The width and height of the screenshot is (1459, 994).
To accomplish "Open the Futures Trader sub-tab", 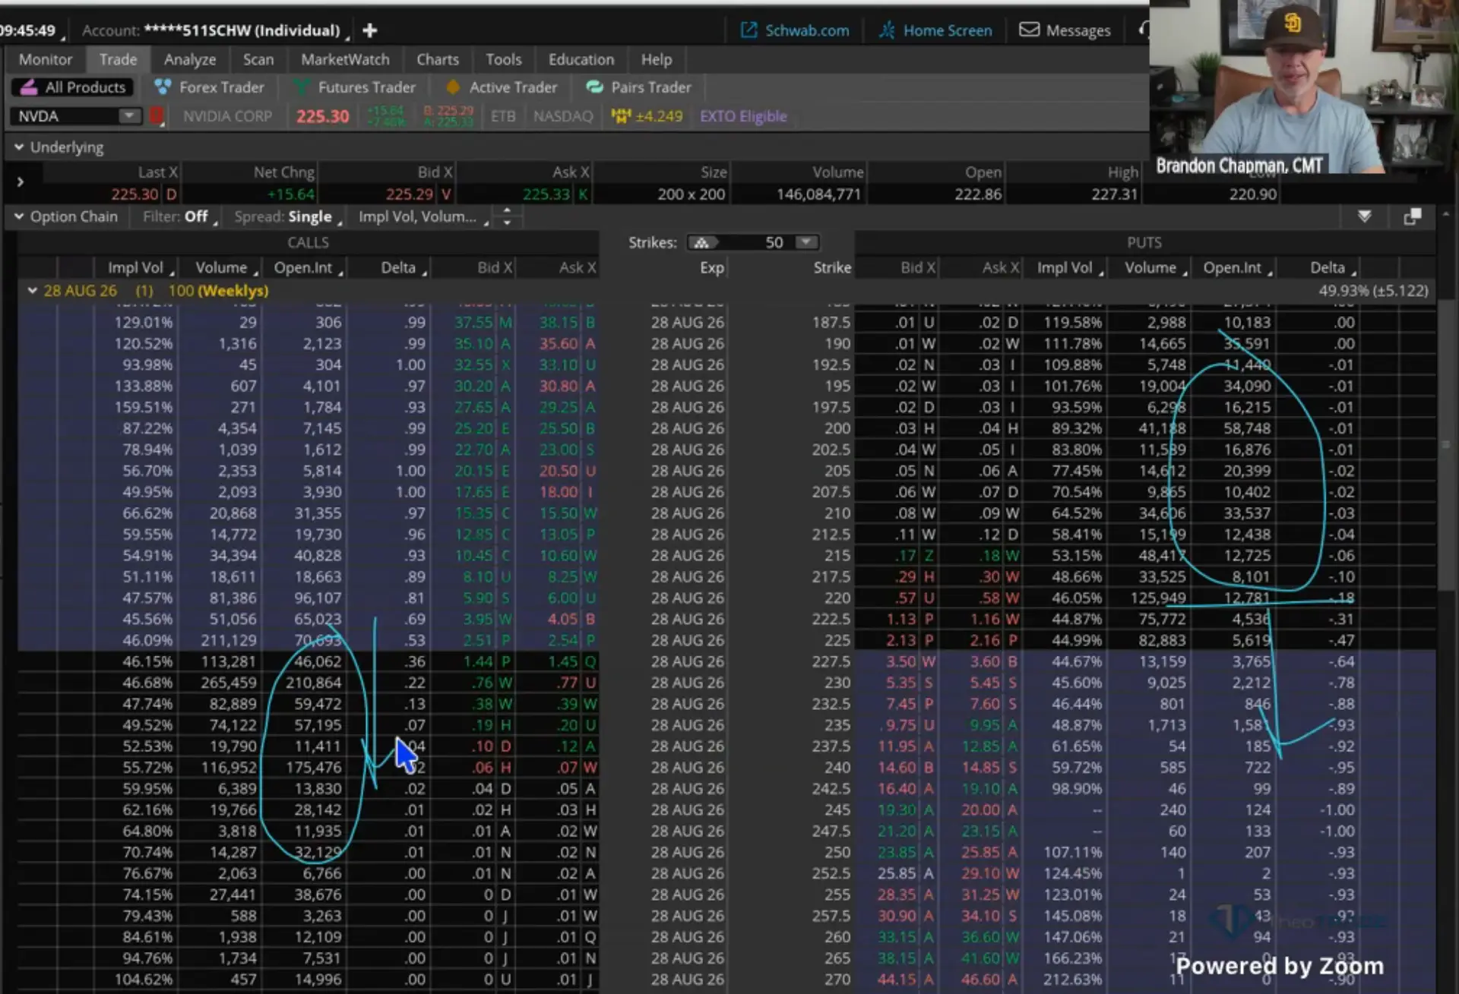I will click(x=354, y=87).
